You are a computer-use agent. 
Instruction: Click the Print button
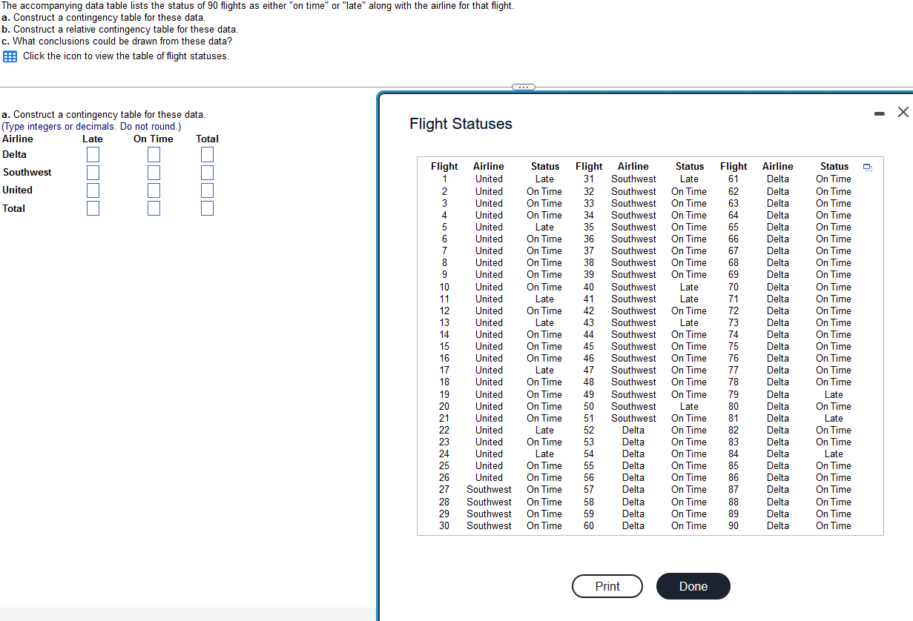click(x=607, y=586)
